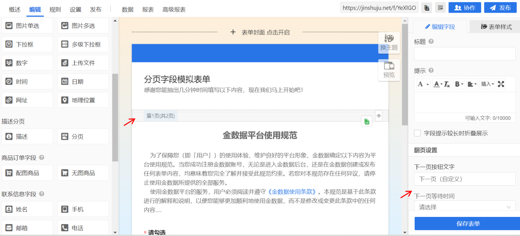
Task: Open the 预览 preview panel
Action: pos(389,70)
